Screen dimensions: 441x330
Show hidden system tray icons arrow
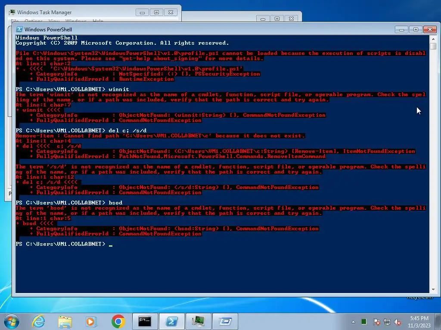pos(353,322)
